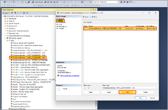Close the Object Explorer panel

(96, 10)
